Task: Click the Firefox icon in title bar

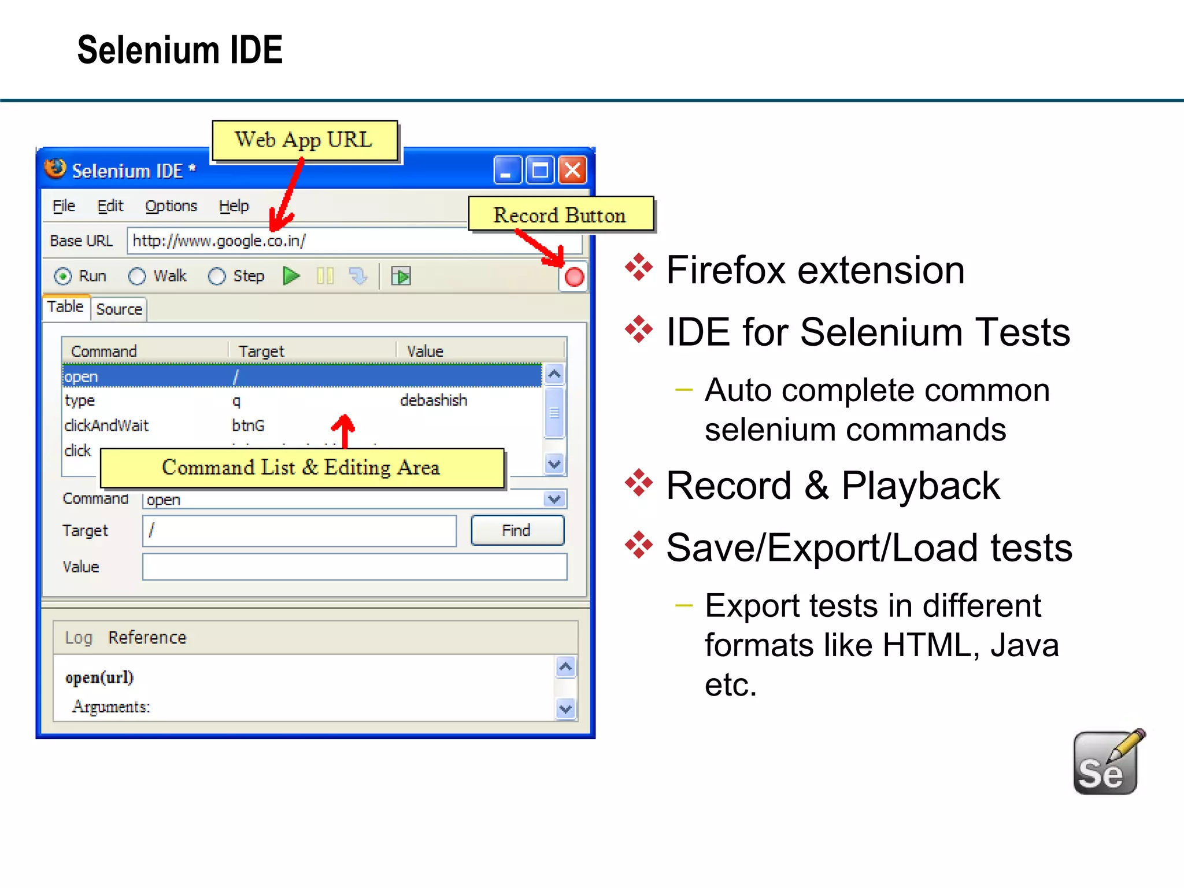Action: tap(55, 169)
